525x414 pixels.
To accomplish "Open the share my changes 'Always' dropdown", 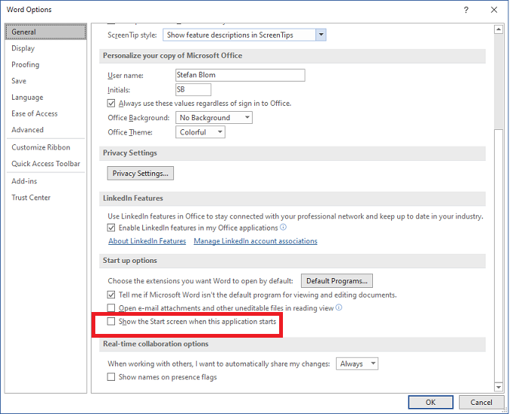I will [357, 363].
